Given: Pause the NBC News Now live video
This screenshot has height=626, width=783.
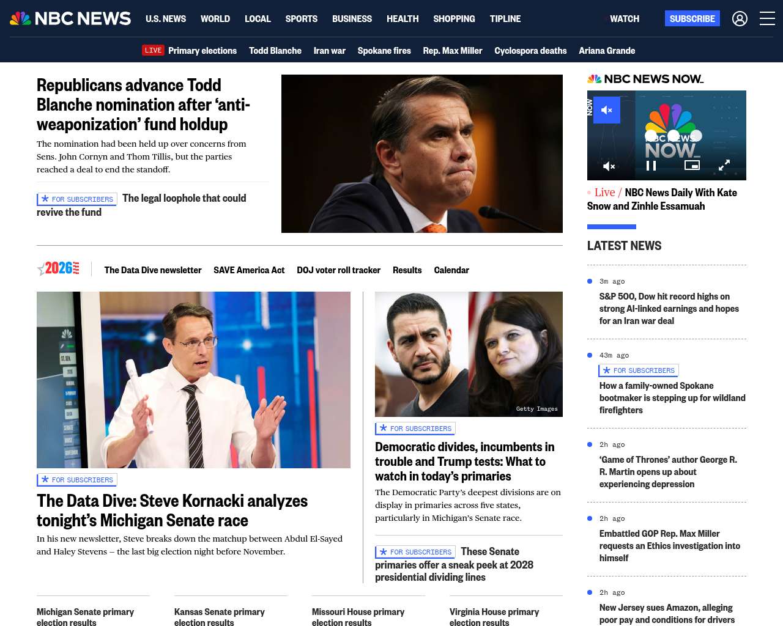Looking at the screenshot, I should point(651,166).
